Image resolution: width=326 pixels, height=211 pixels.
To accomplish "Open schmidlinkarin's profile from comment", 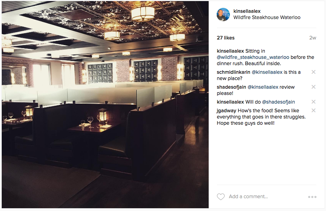I will tap(233, 72).
